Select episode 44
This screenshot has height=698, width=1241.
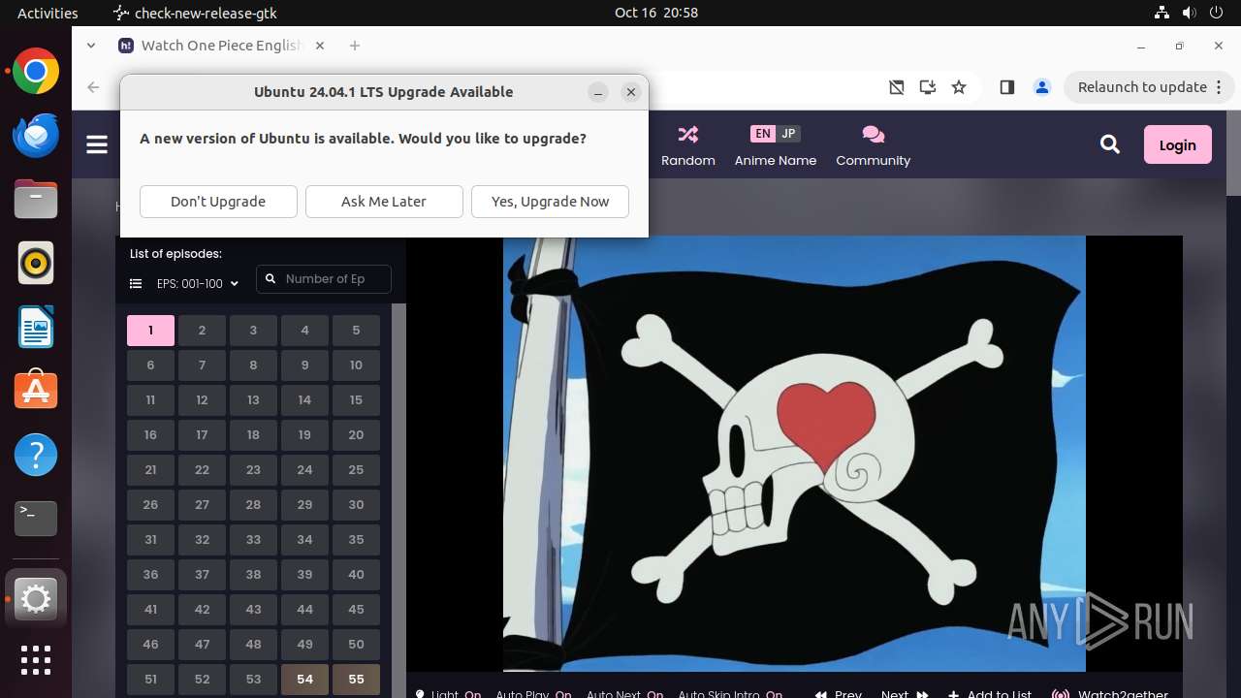[304, 610]
